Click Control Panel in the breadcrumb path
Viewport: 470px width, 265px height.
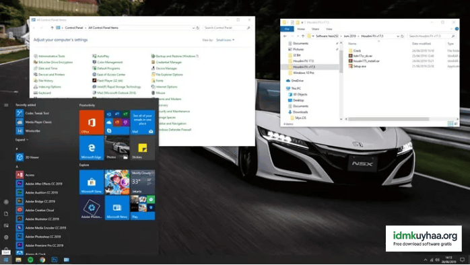click(74, 28)
